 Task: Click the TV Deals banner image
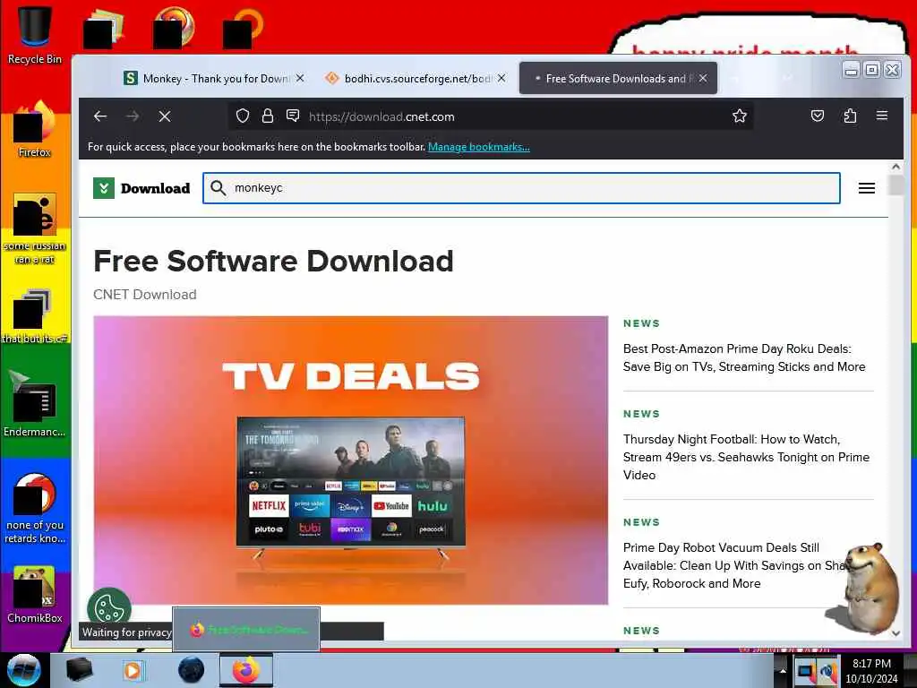(x=351, y=460)
